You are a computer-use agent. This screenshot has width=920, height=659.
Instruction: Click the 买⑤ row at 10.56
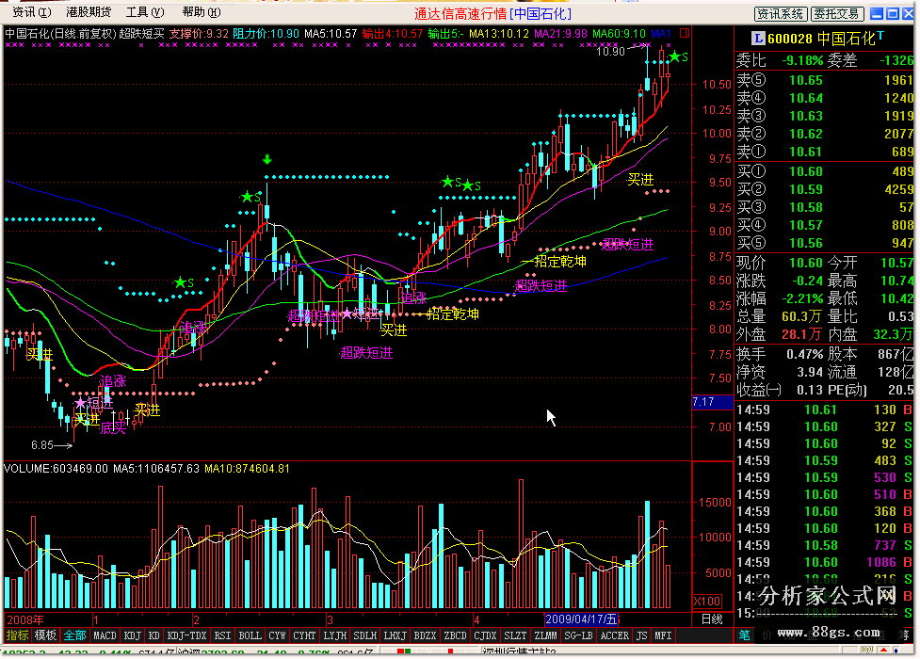[825, 244]
